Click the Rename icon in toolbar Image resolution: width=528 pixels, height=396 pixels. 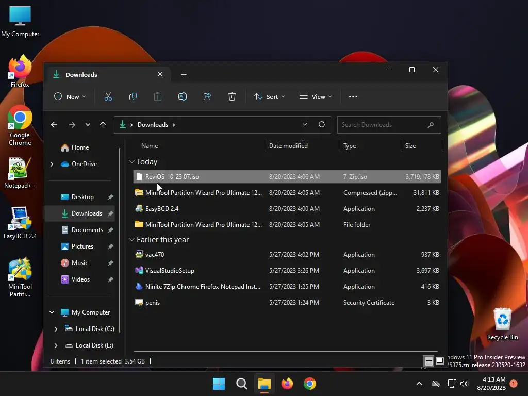(x=182, y=96)
